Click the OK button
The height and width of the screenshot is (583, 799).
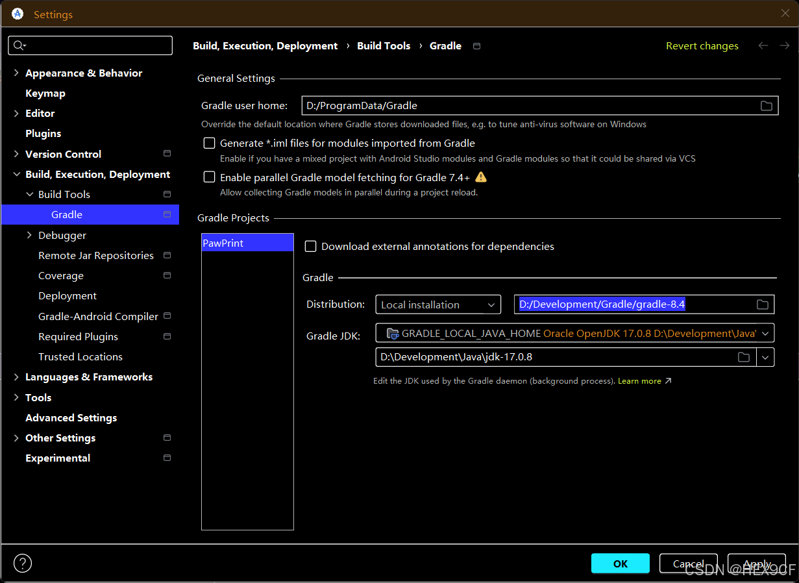pyautogui.click(x=621, y=564)
